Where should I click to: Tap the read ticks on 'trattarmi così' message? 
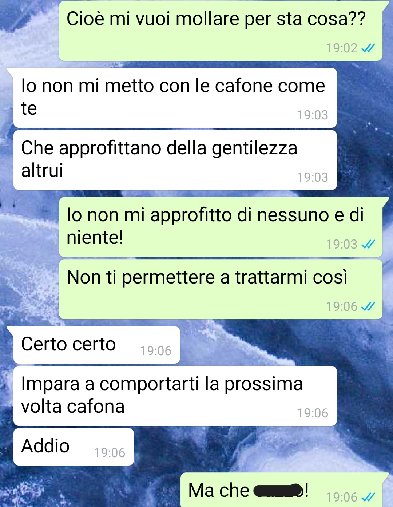tap(368, 306)
